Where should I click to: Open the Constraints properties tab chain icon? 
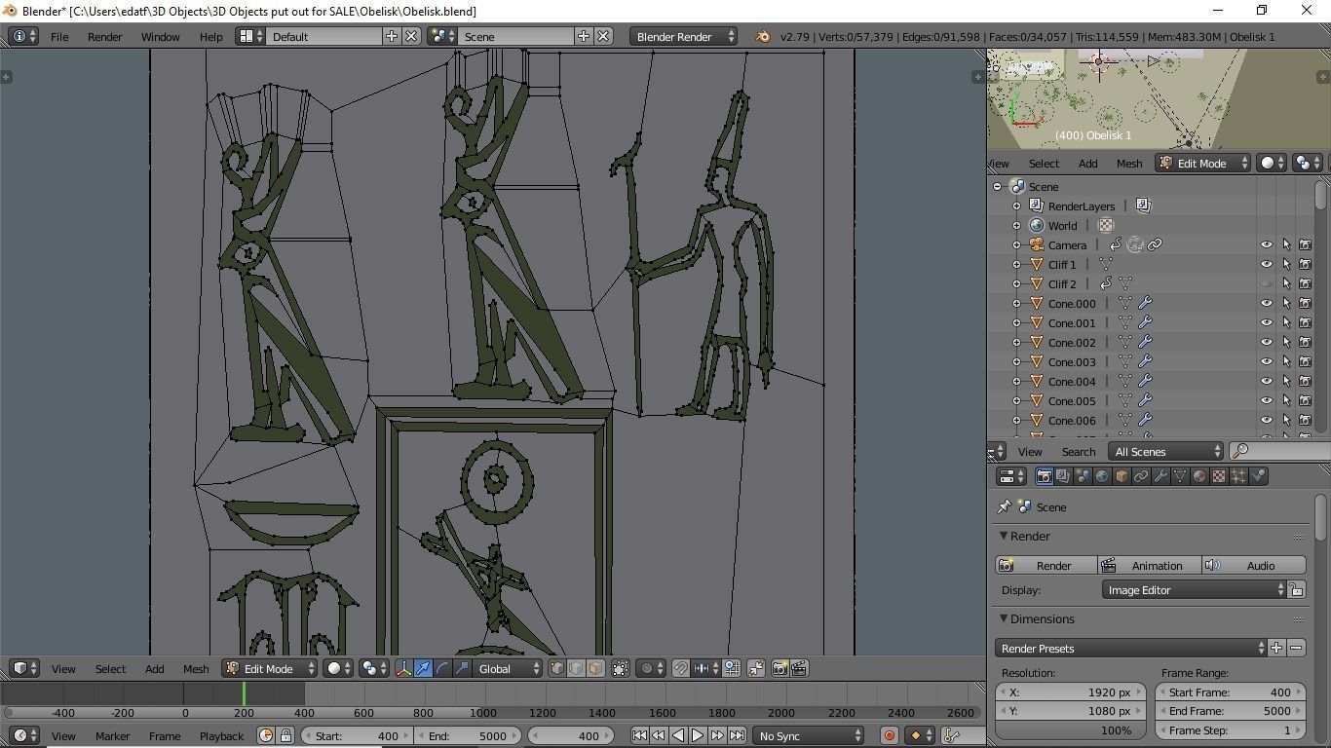pyautogui.click(x=1141, y=476)
